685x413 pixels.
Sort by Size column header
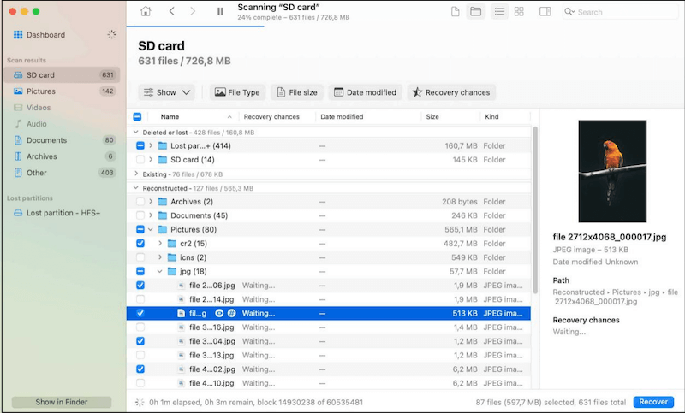pos(432,116)
